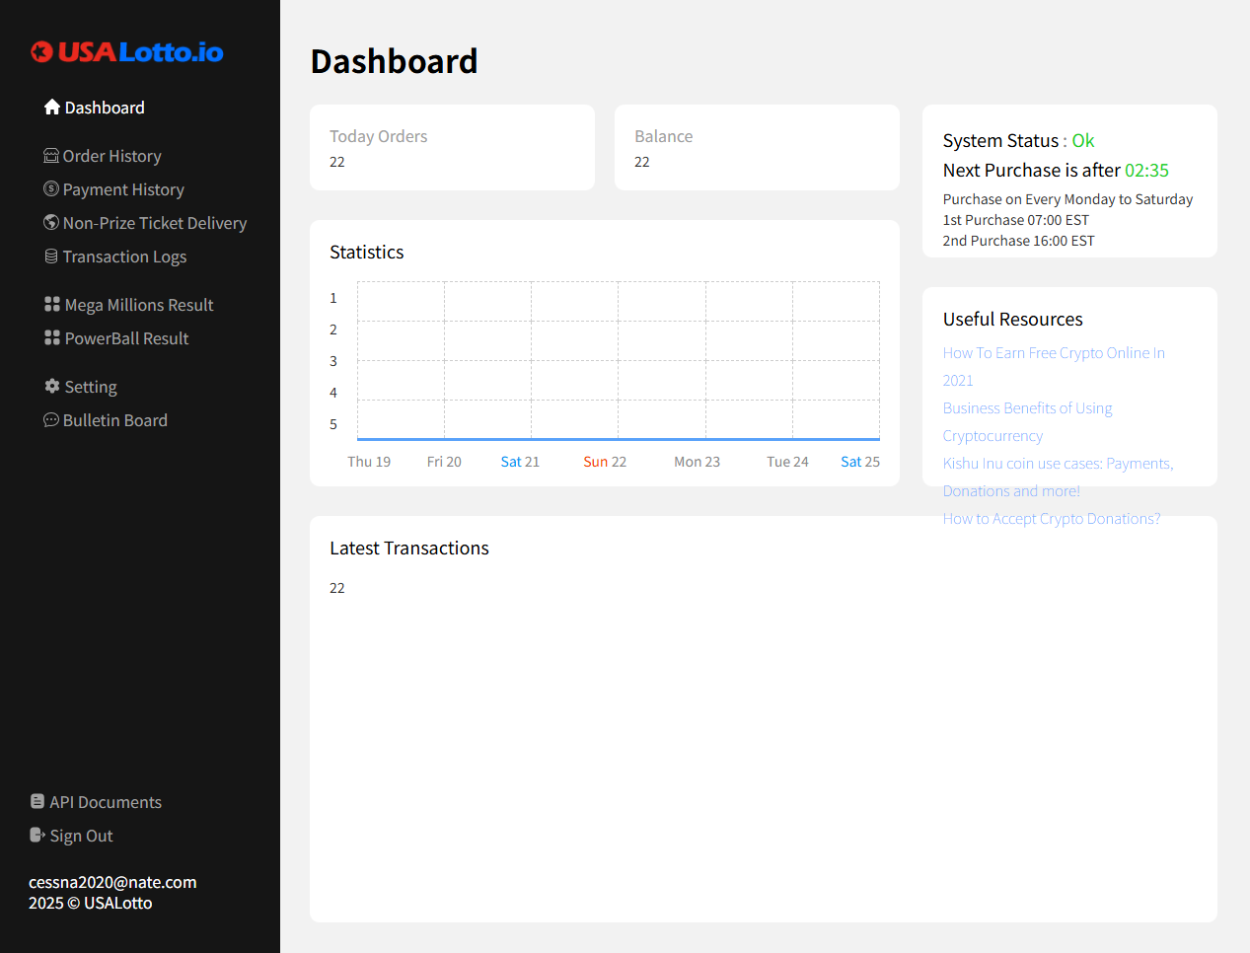Viewport: 1250px width, 953px height.
Task: Open the Transaction Logs menu item
Action: (124, 257)
